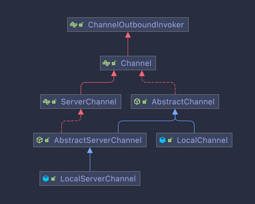This screenshot has width=255, height=204.
Task: Select the ServerChannel node label
Action: [x=89, y=102]
